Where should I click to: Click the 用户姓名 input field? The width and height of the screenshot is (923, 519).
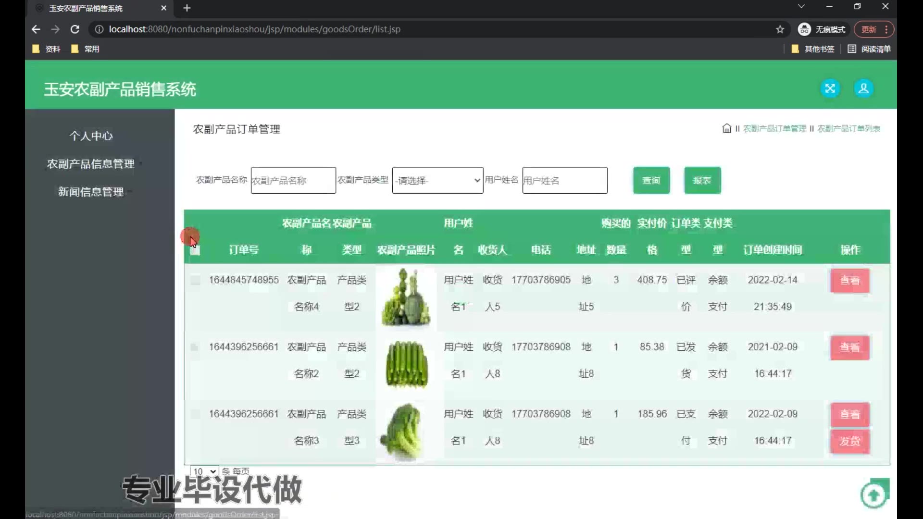[564, 180]
